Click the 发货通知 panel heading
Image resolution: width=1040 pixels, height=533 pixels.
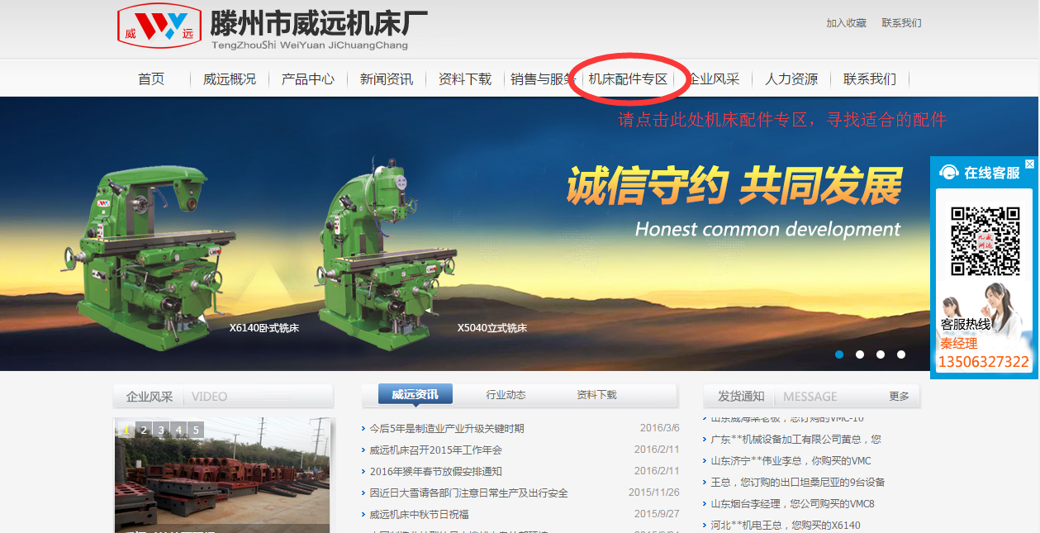(x=741, y=397)
